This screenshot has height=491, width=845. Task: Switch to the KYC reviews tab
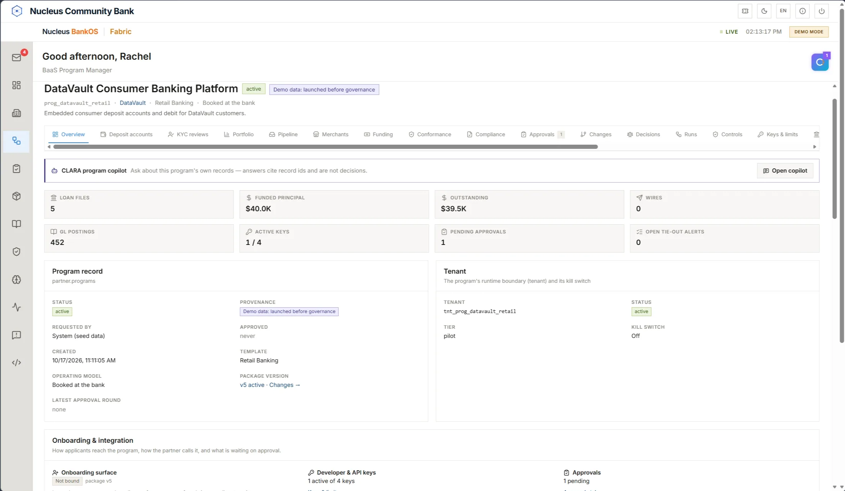(188, 134)
